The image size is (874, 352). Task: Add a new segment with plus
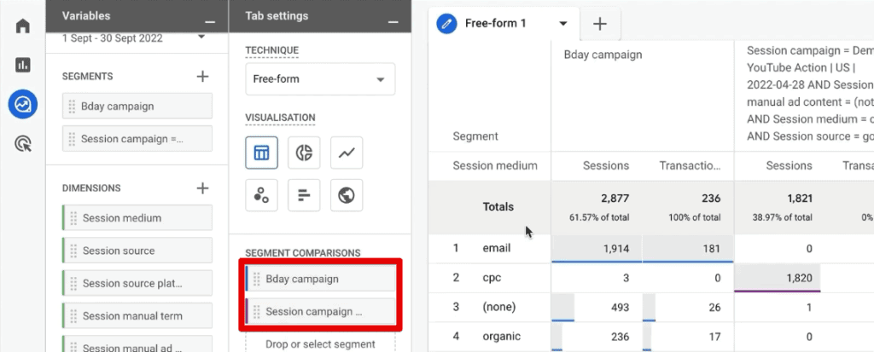pyautogui.click(x=203, y=77)
